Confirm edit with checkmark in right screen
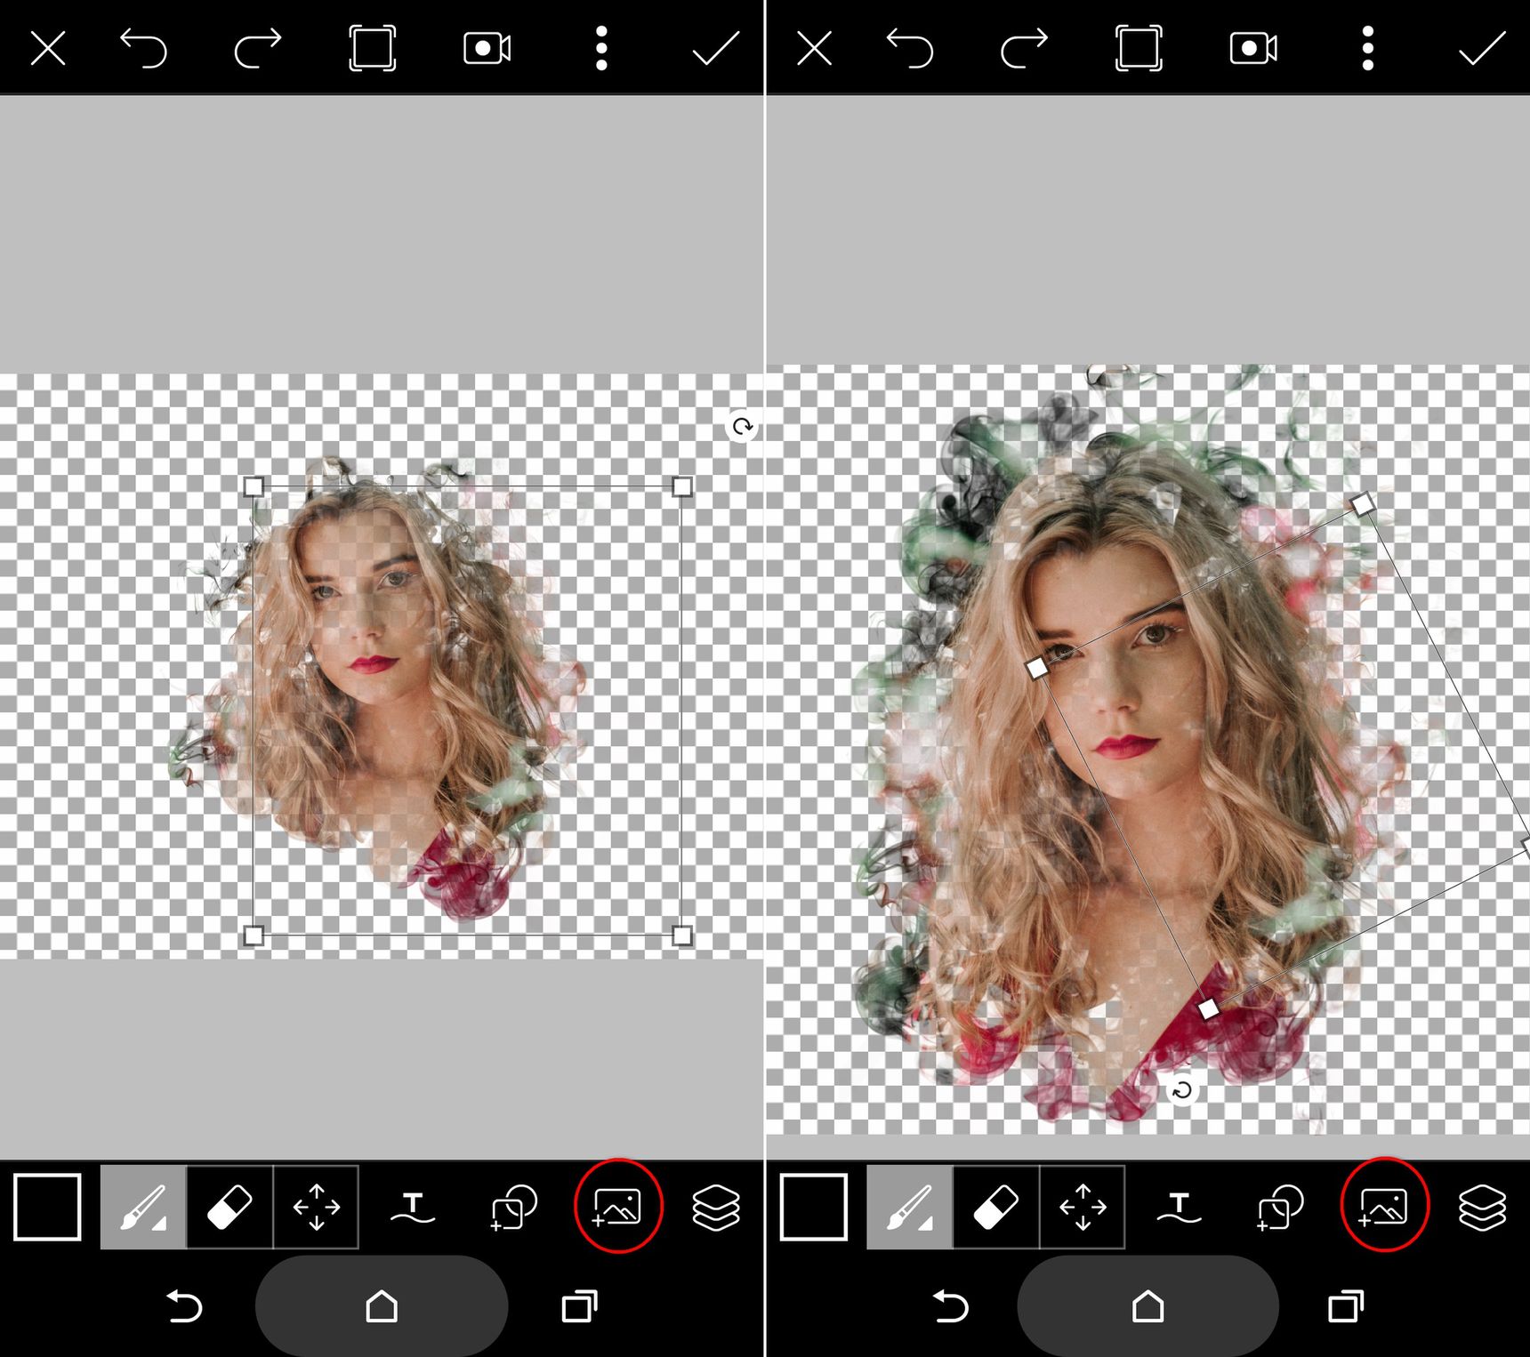The image size is (1530, 1357). tap(1482, 48)
